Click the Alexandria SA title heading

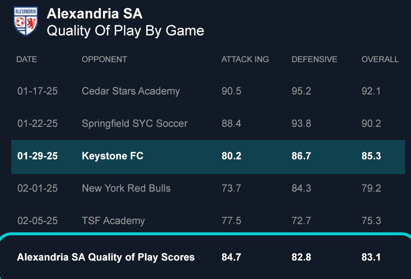(x=94, y=14)
